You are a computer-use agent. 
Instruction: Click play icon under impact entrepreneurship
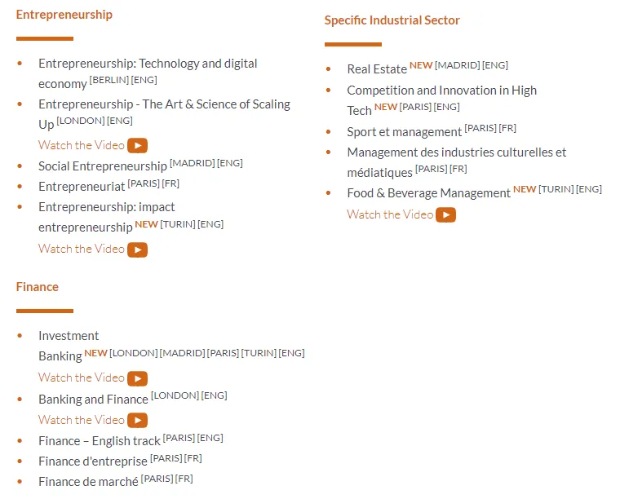(137, 249)
